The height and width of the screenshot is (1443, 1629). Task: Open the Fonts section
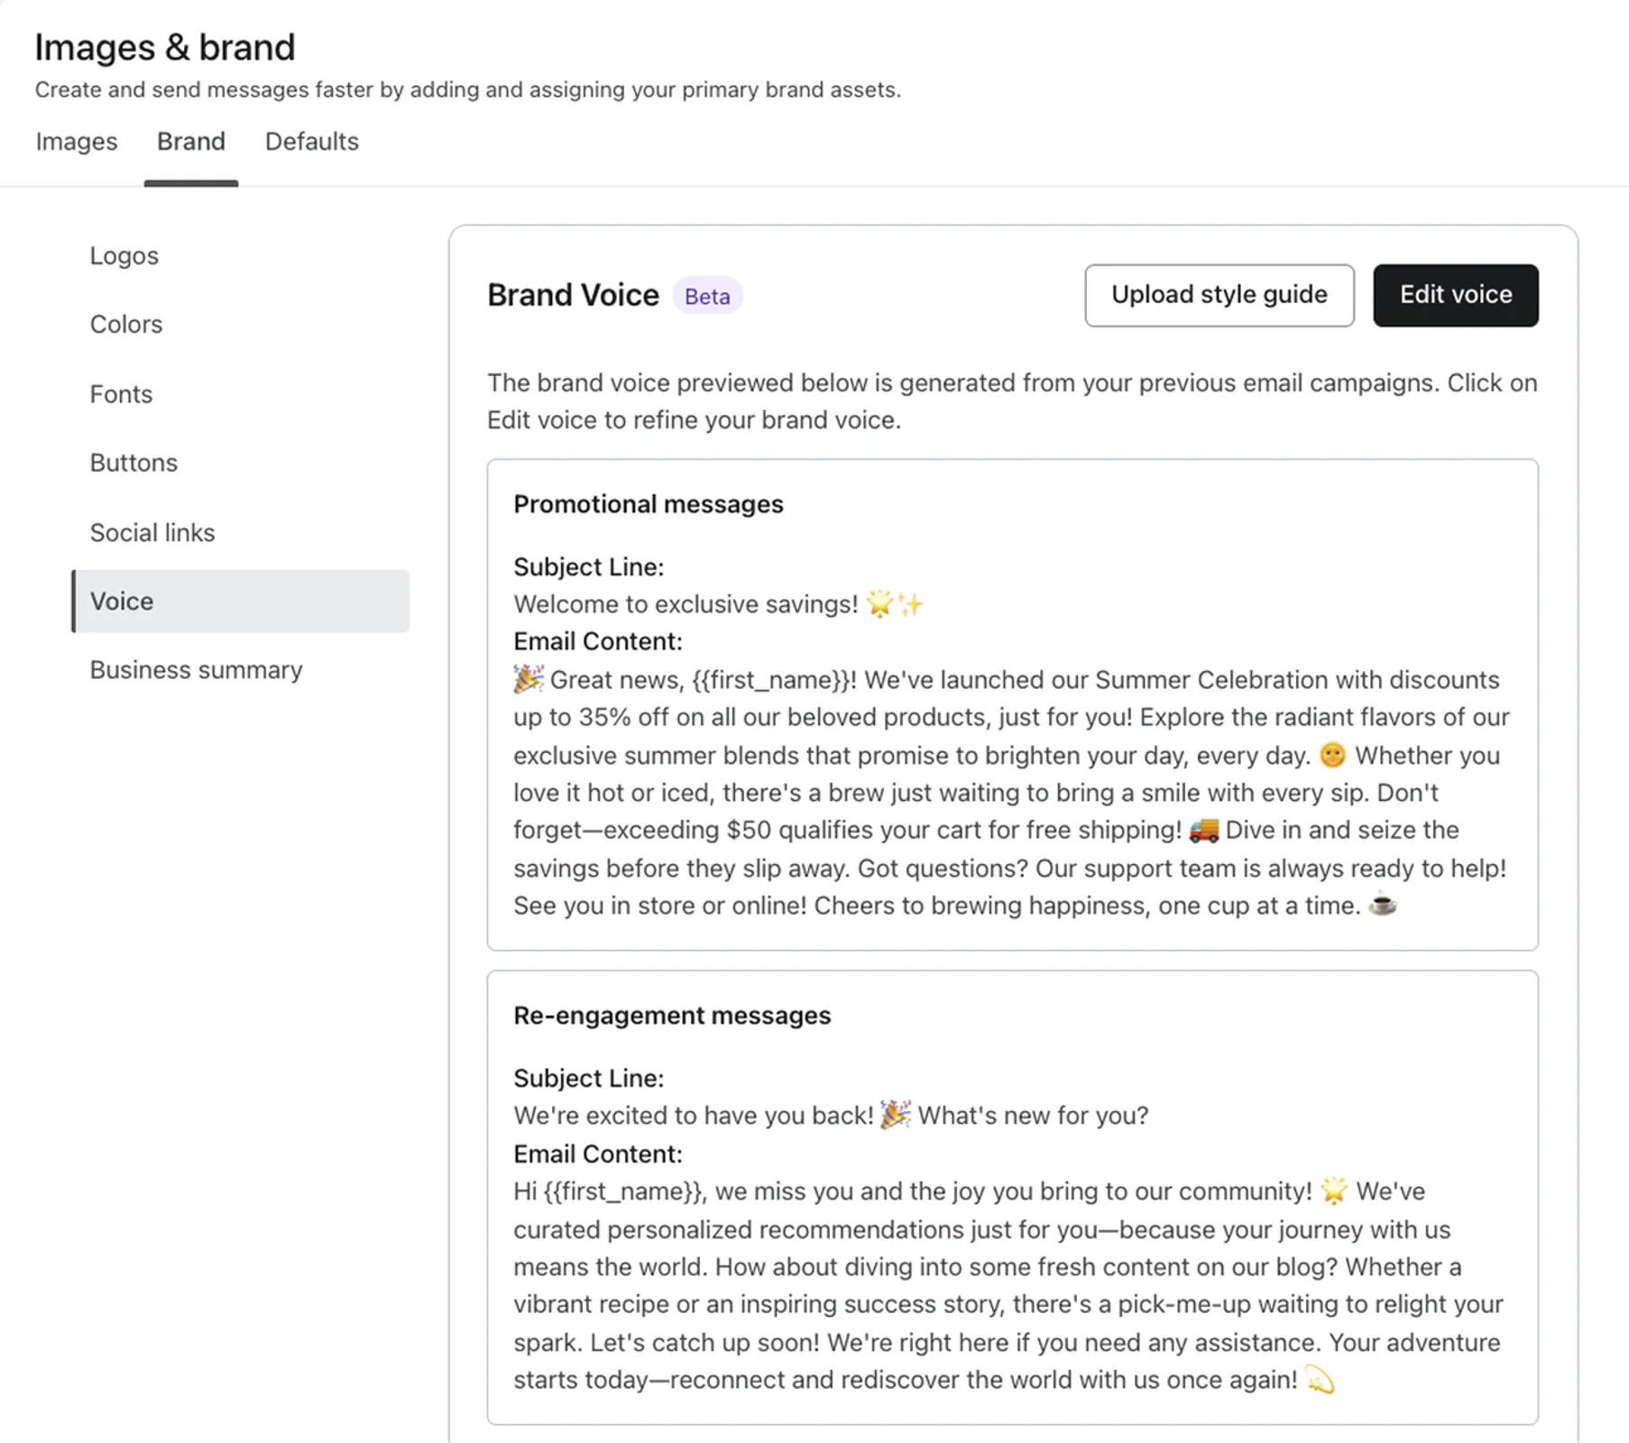coord(121,393)
